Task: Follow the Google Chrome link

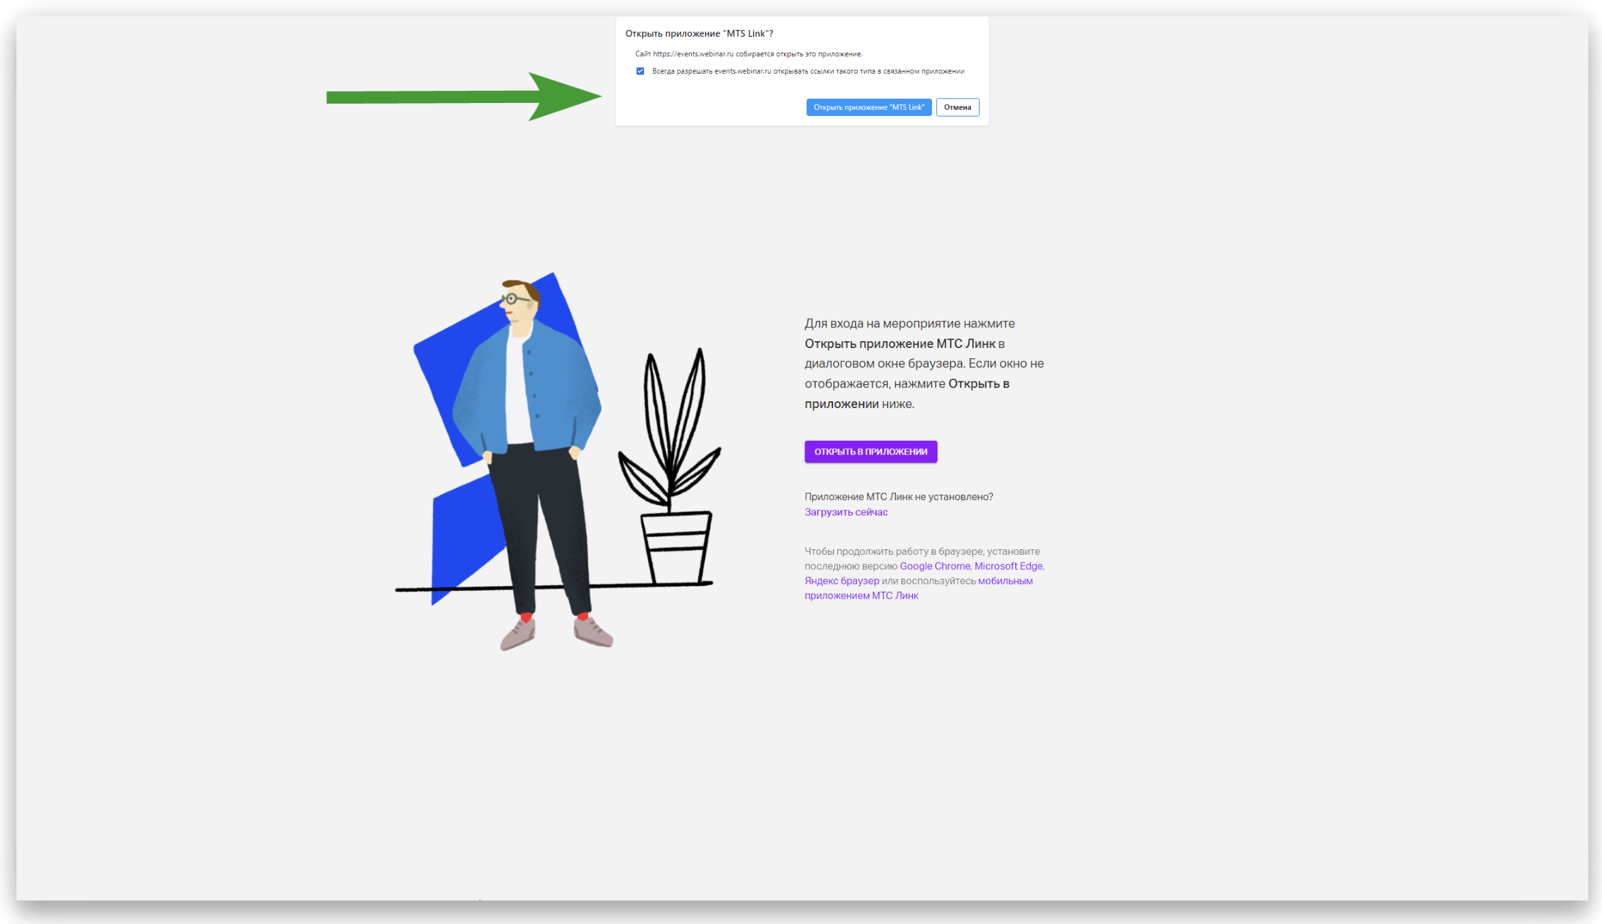Action: (x=934, y=566)
